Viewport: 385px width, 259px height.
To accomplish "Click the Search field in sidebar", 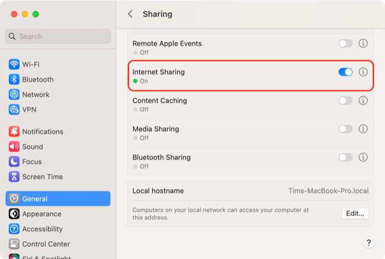I will (x=58, y=36).
